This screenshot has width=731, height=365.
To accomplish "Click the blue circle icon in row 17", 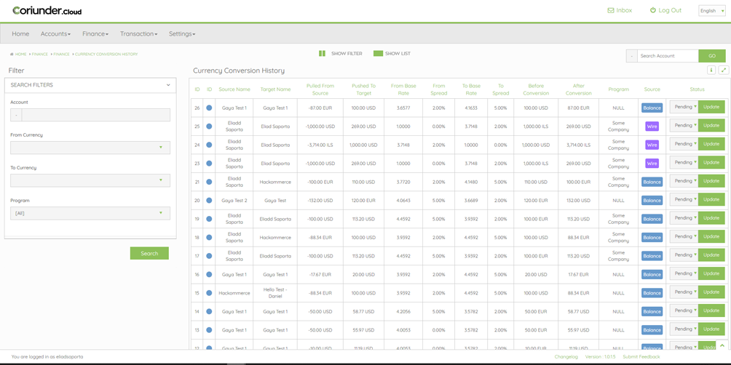I will point(209,256).
